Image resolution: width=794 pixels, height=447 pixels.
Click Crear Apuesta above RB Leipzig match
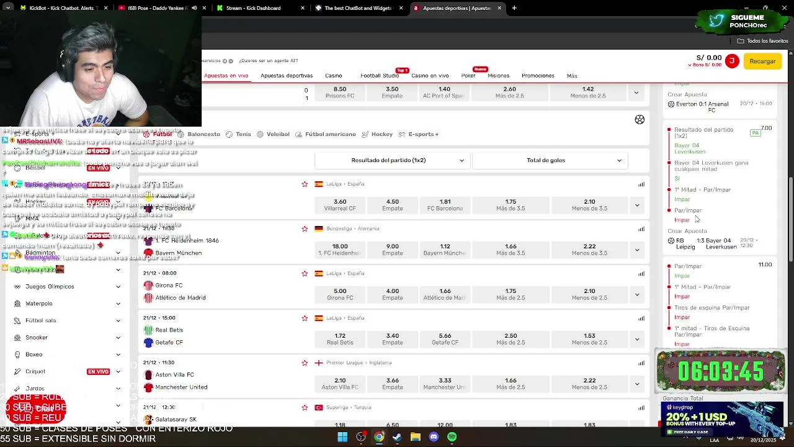(x=687, y=231)
